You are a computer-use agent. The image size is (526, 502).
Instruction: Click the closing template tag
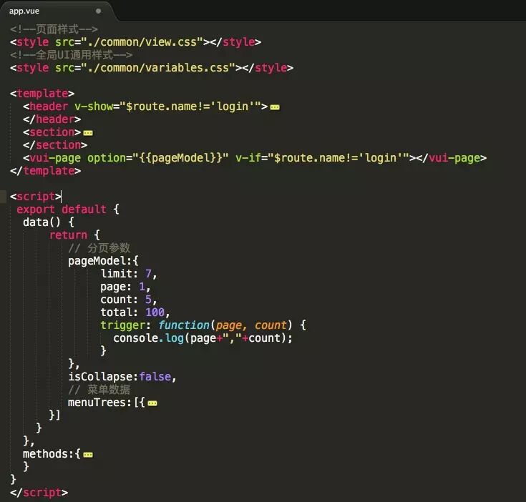click(x=45, y=171)
